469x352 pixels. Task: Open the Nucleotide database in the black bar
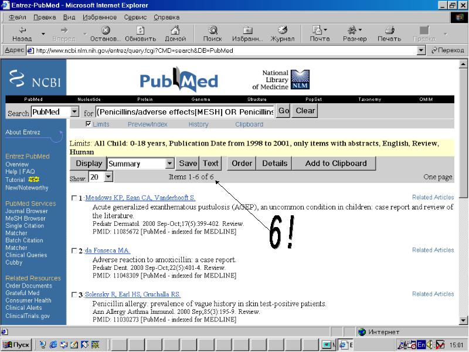point(89,99)
